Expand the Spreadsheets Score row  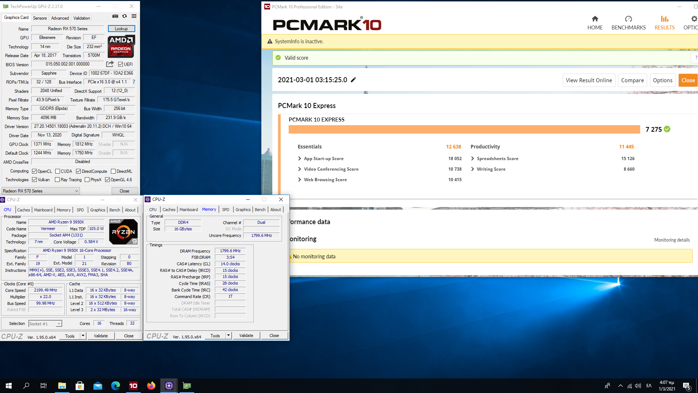point(473,159)
